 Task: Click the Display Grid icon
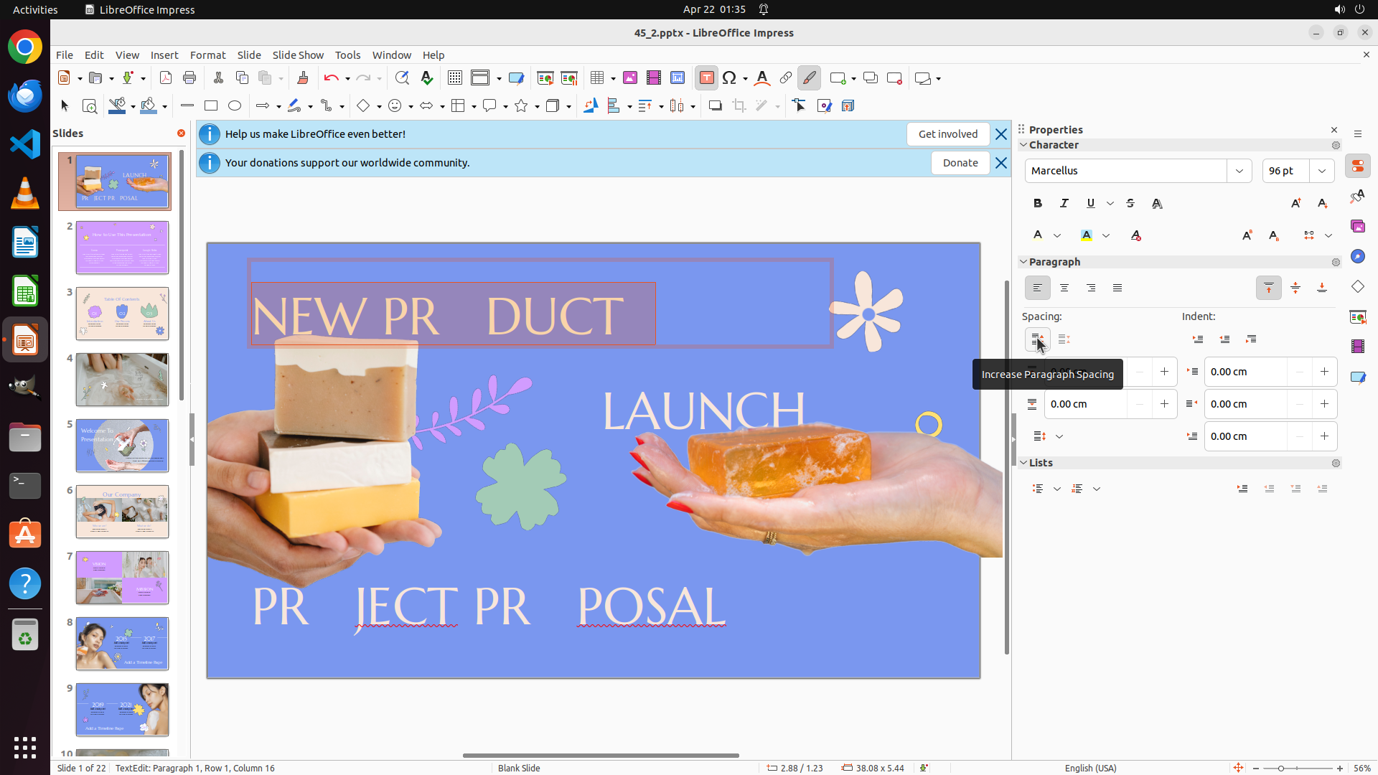454,78
